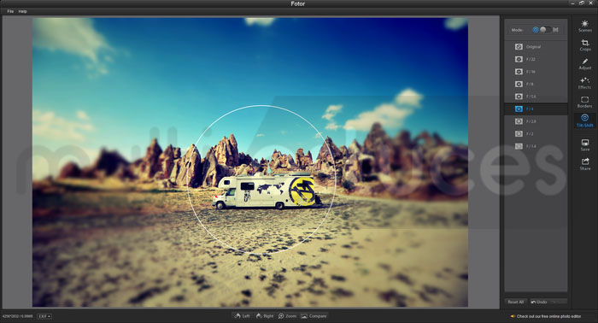Click the Compare button
The width and height of the screenshot is (598, 323).
tap(314, 316)
